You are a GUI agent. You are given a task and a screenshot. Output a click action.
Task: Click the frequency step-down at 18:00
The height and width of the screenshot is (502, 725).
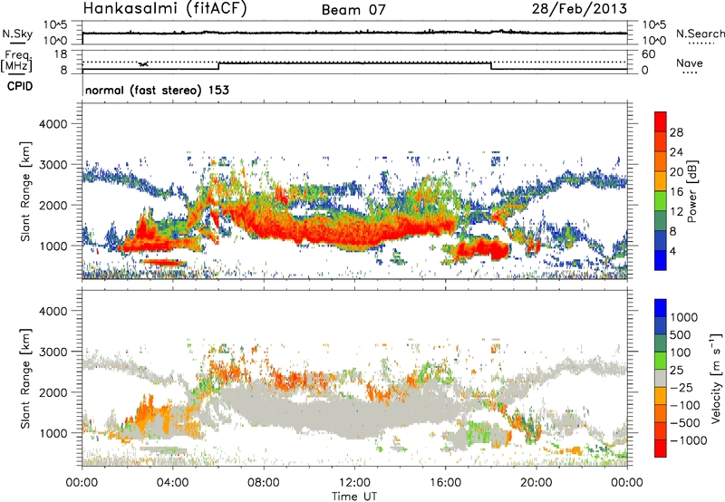(490, 66)
